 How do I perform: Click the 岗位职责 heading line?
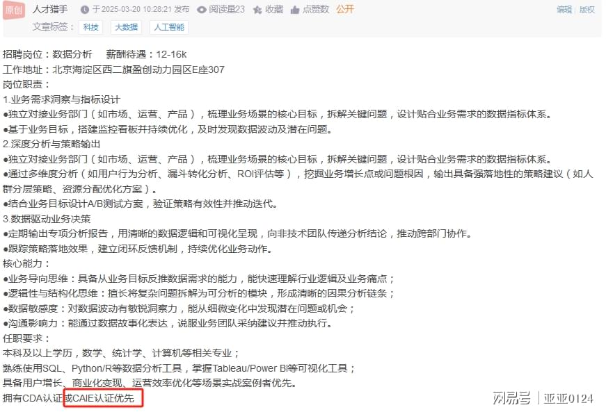click(26, 85)
